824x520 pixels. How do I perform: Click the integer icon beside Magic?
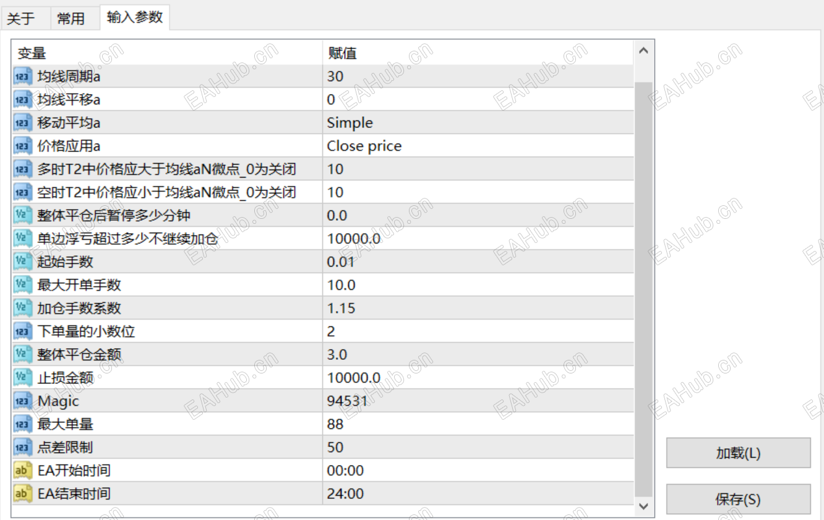(22, 401)
